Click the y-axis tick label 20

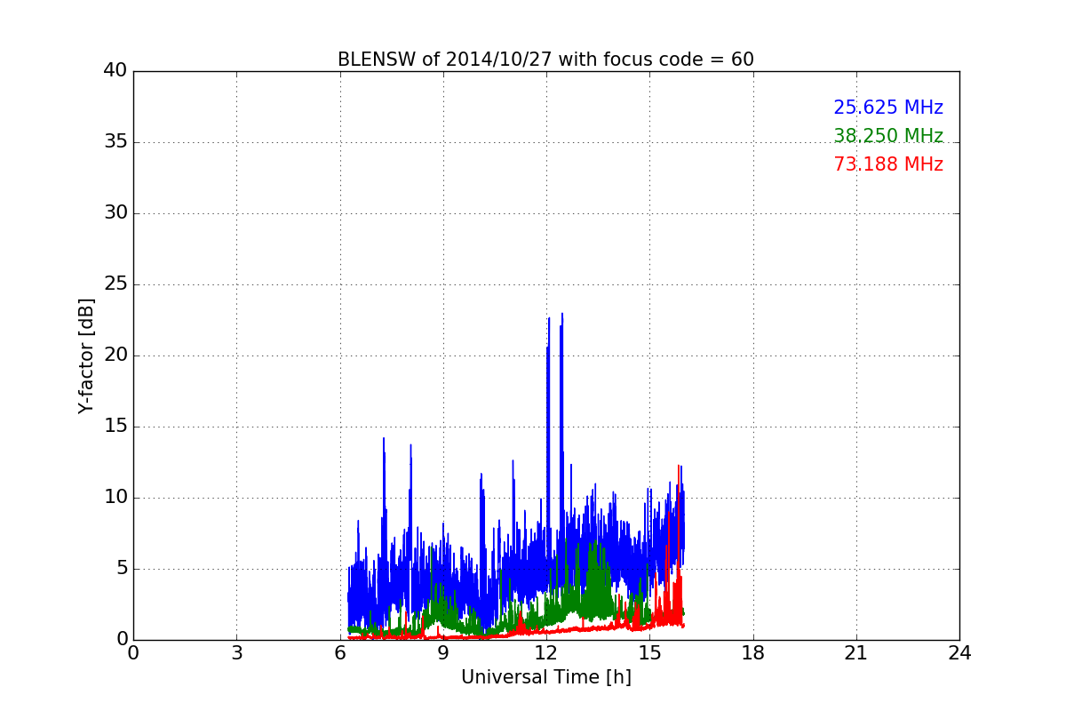(115, 355)
